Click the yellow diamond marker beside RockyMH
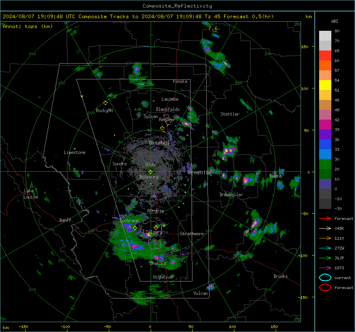The height and width of the screenshot is (332, 355). [105, 103]
